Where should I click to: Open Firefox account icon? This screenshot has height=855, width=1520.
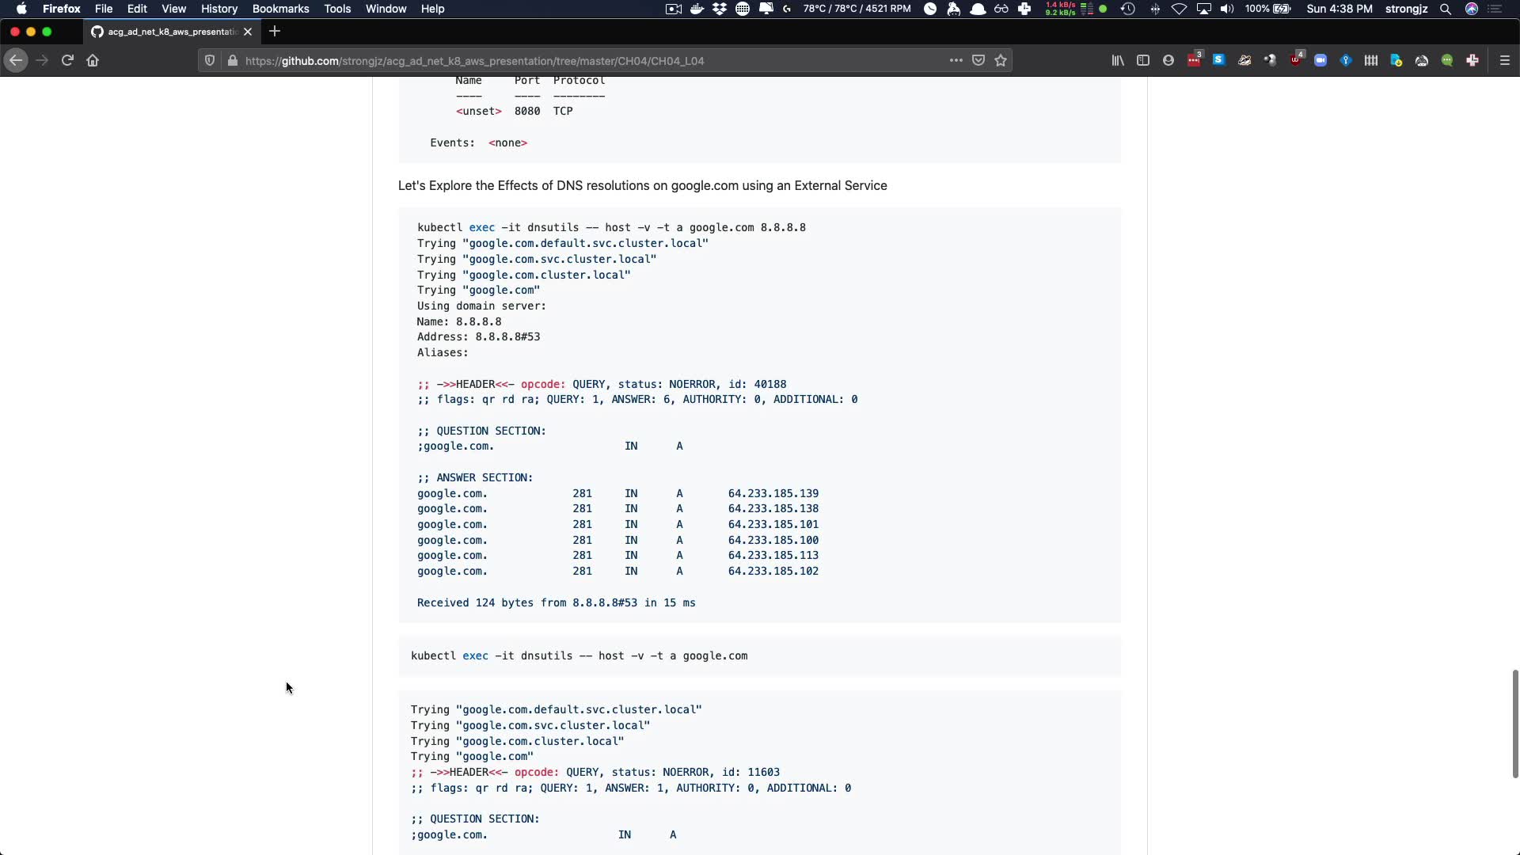click(x=1168, y=60)
